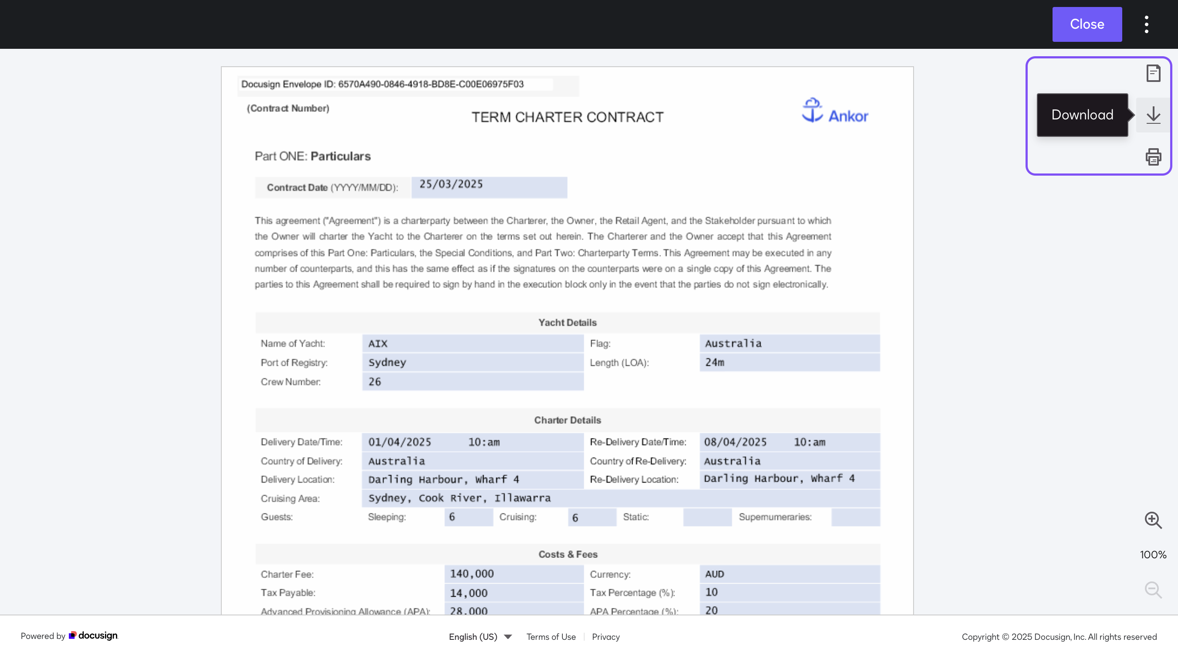Open the English (US) language dropdown
Screen dimensions: 1178x659
(x=480, y=637)
